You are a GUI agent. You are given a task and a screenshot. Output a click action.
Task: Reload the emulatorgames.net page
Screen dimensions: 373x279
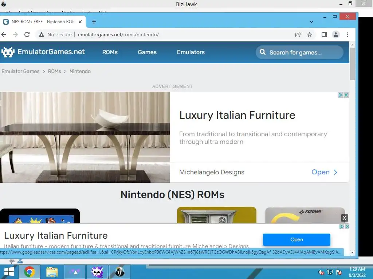(27, 35)
